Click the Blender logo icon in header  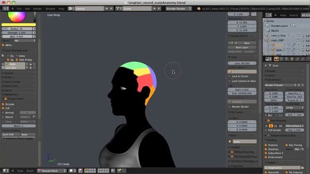click(x=199, y=9)
